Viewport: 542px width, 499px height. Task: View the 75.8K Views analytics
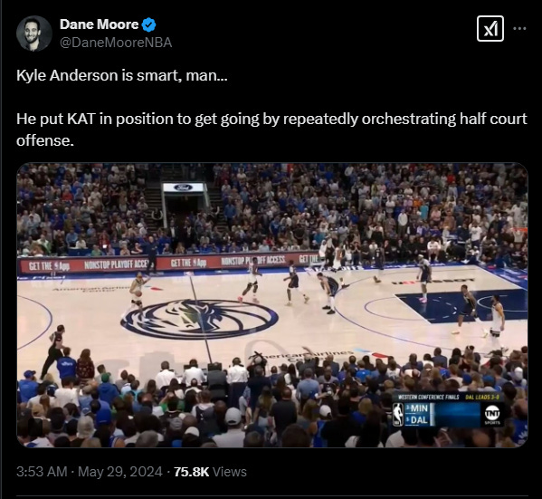click(x=210, y=472)
